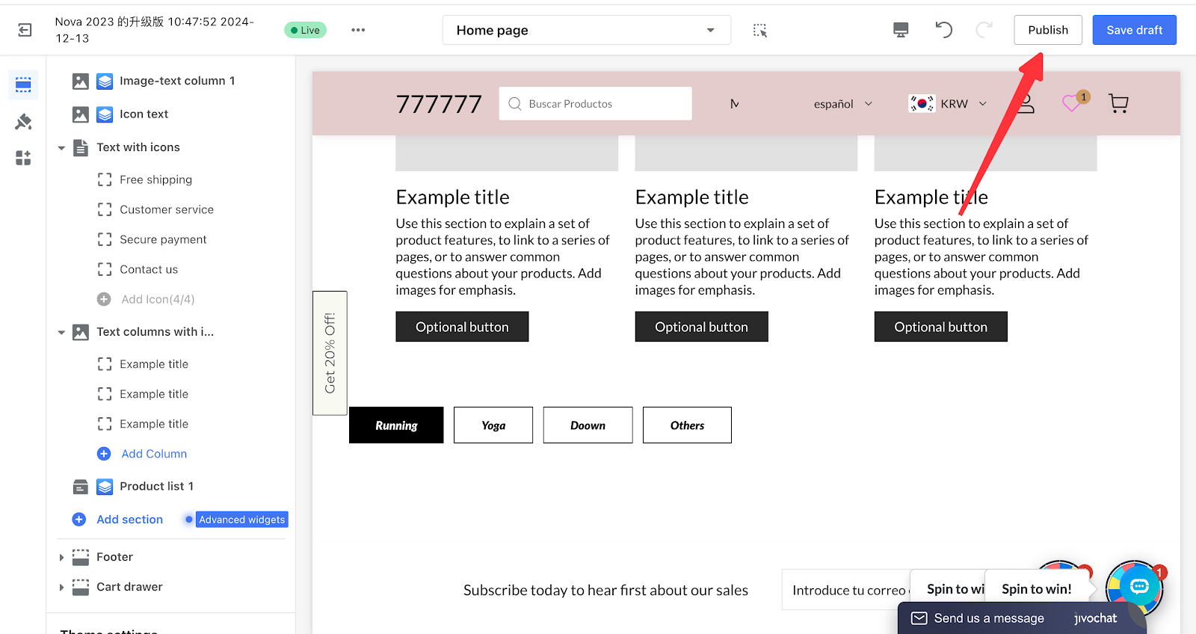The image size is (1196, 634).
Task: Open the apps widgets sidebar icon
Action: point(23,158)
